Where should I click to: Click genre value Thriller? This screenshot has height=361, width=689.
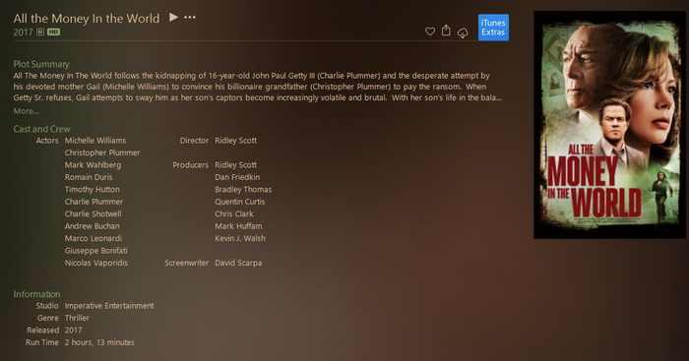tap(77, 318)
